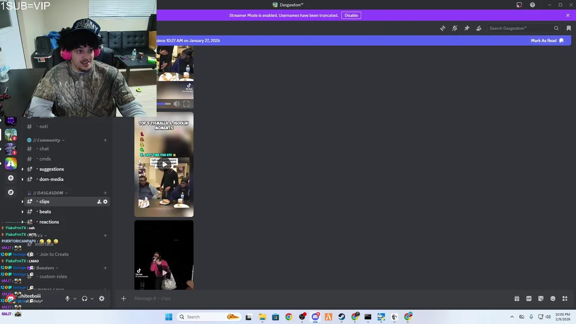
Task: Open the Threads icon in channel header
Action: [443, 28]
